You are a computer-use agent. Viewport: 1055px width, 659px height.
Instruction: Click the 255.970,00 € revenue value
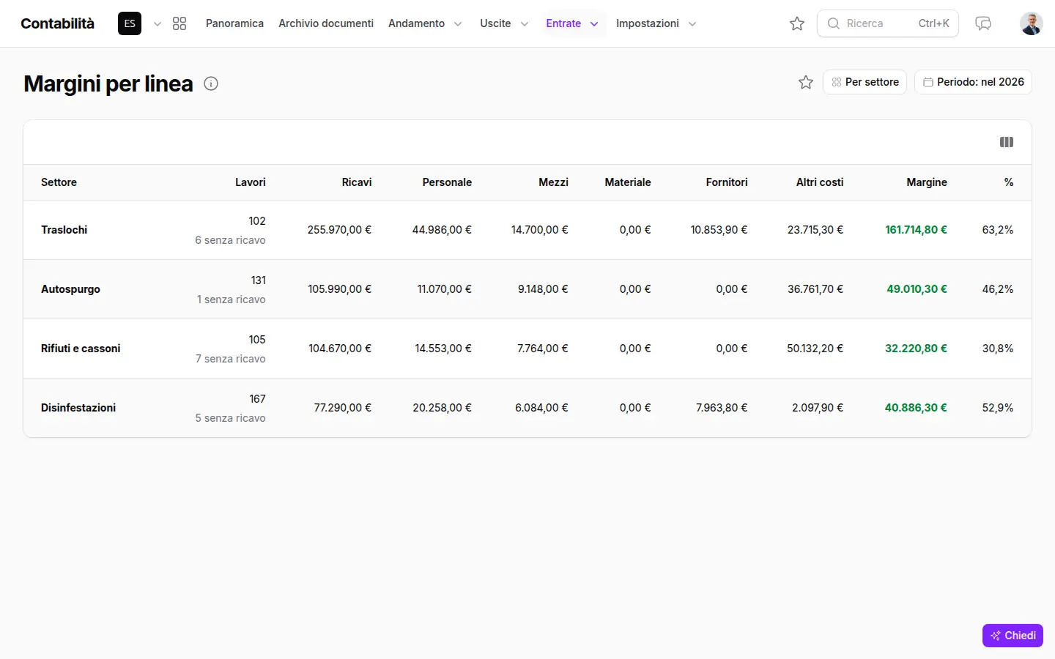tap(339, 230)
